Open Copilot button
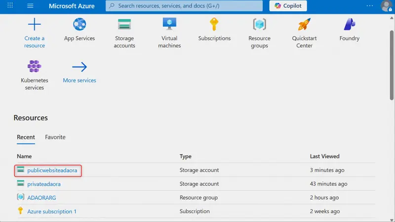The height and width of the screenshot is (222, 395). pyautogui.click(x=288, y=6)
